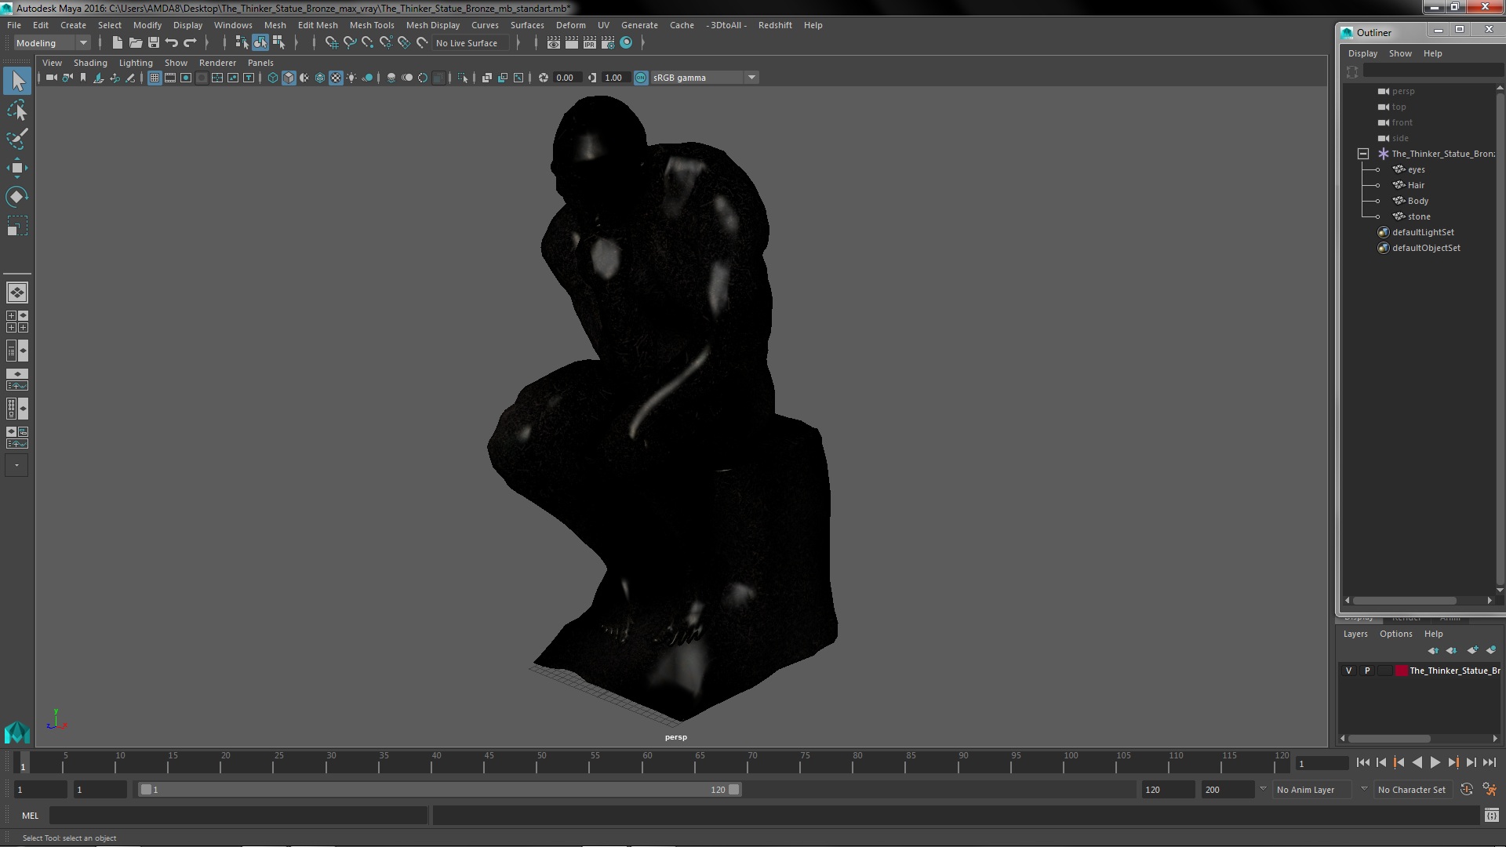Select Hair mesh in Outliner

1416,185
